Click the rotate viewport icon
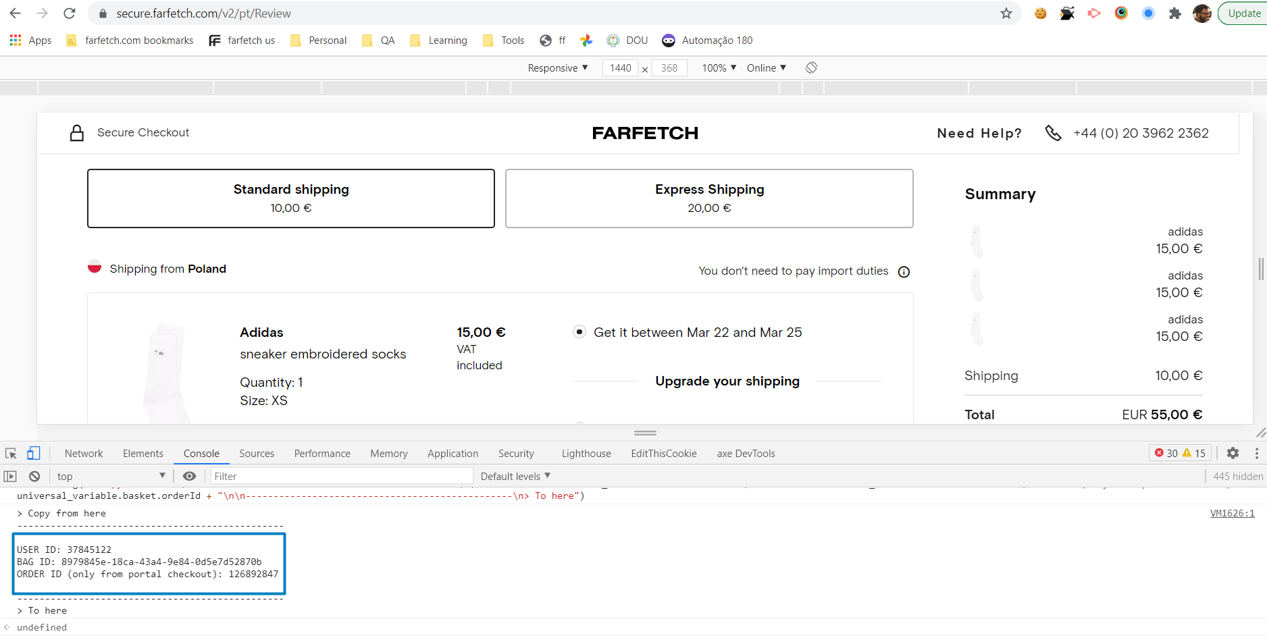Screen dimensions: 1267x640 [x=812, y=68]
